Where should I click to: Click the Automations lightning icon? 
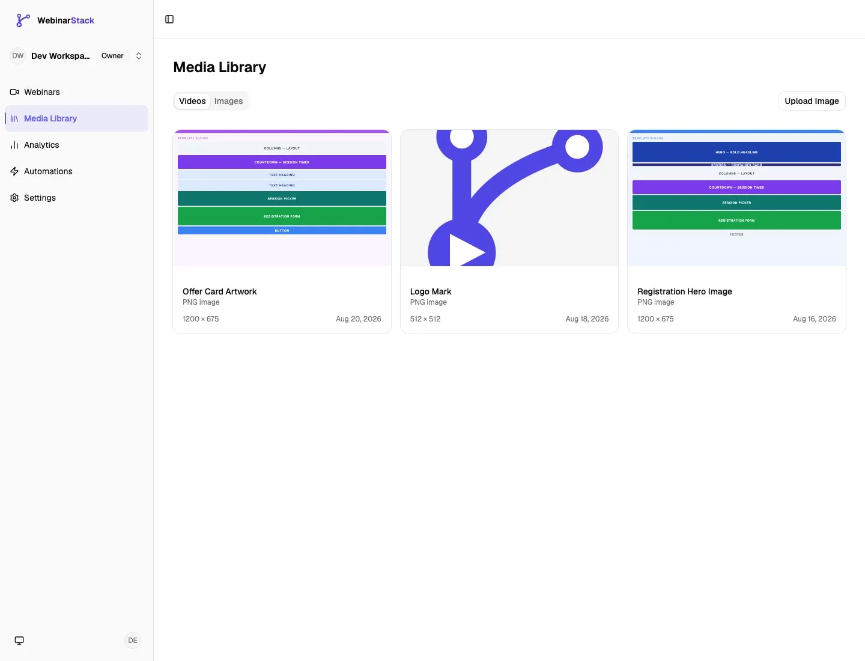[14, 171]
